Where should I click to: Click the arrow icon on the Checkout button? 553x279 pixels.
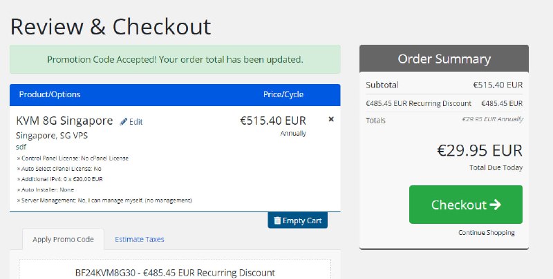click(495, 205)
